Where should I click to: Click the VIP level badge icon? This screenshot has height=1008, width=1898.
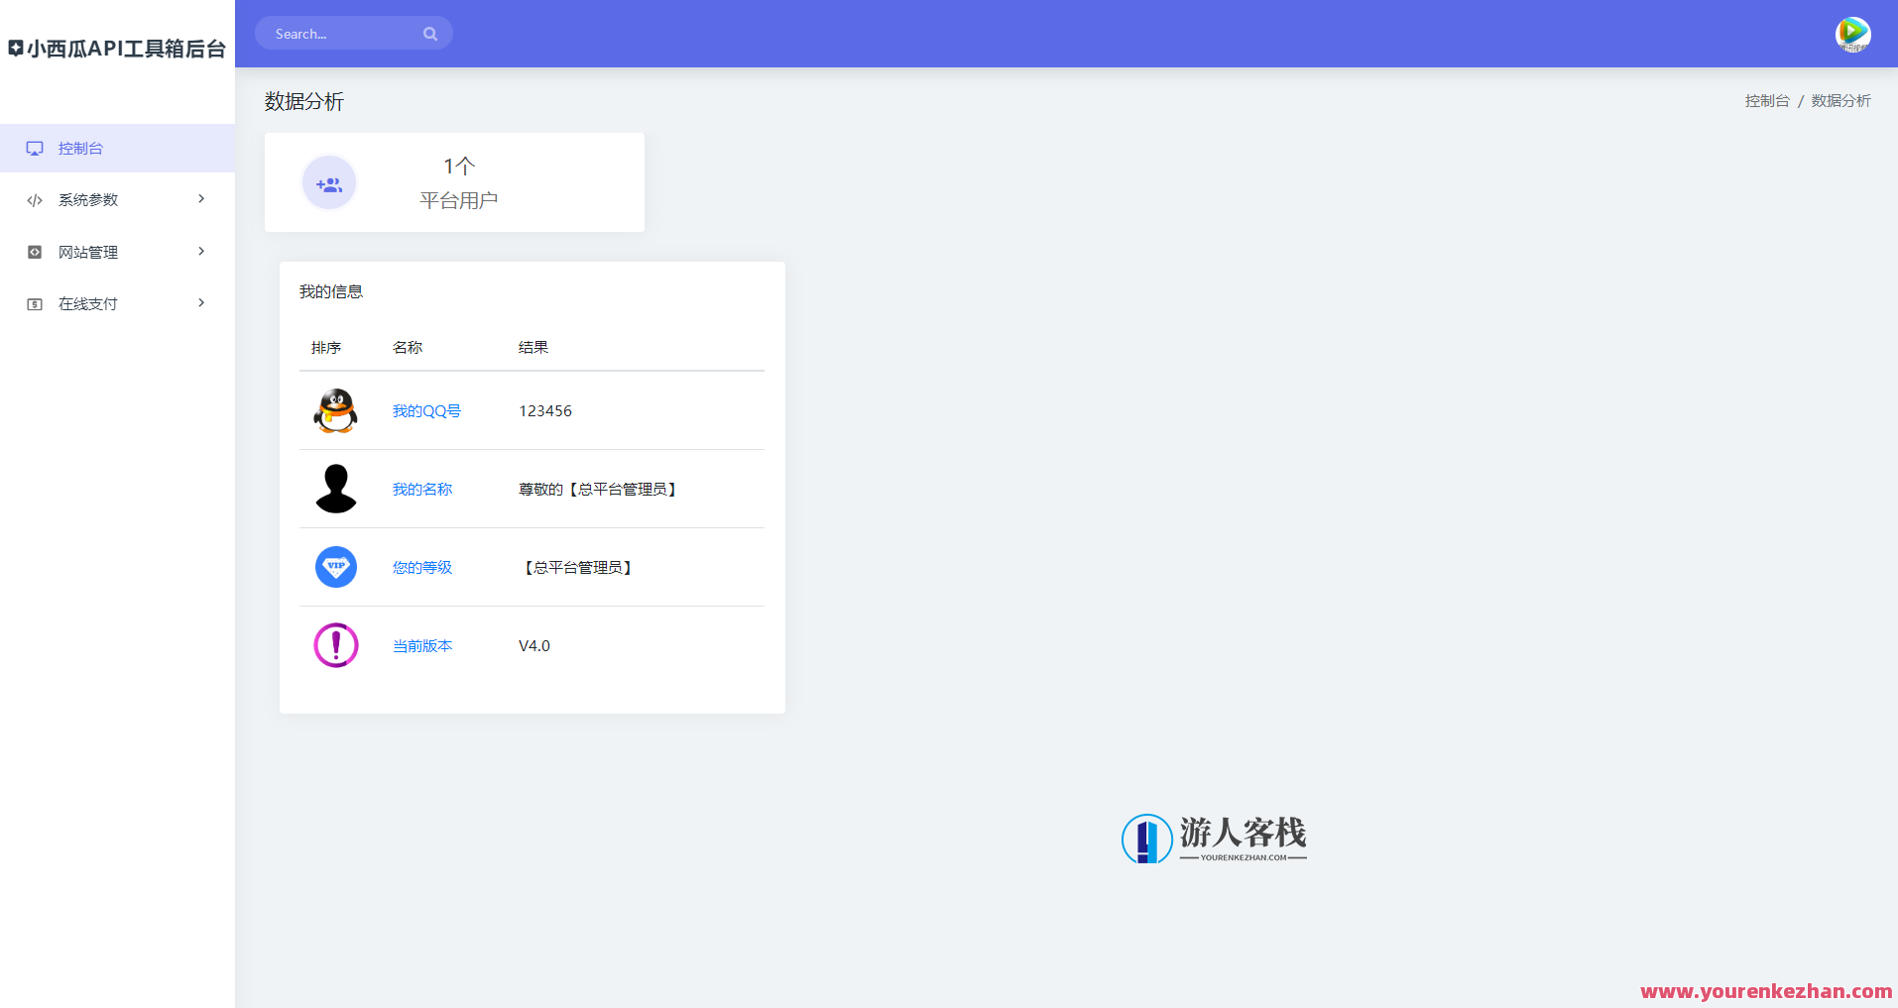click(335, 567)
